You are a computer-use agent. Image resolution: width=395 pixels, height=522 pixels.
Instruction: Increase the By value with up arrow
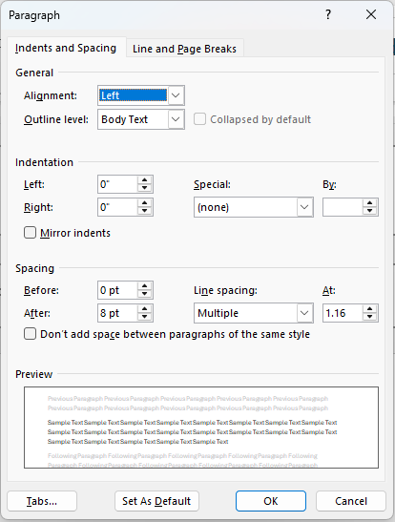tap(369, 203)
